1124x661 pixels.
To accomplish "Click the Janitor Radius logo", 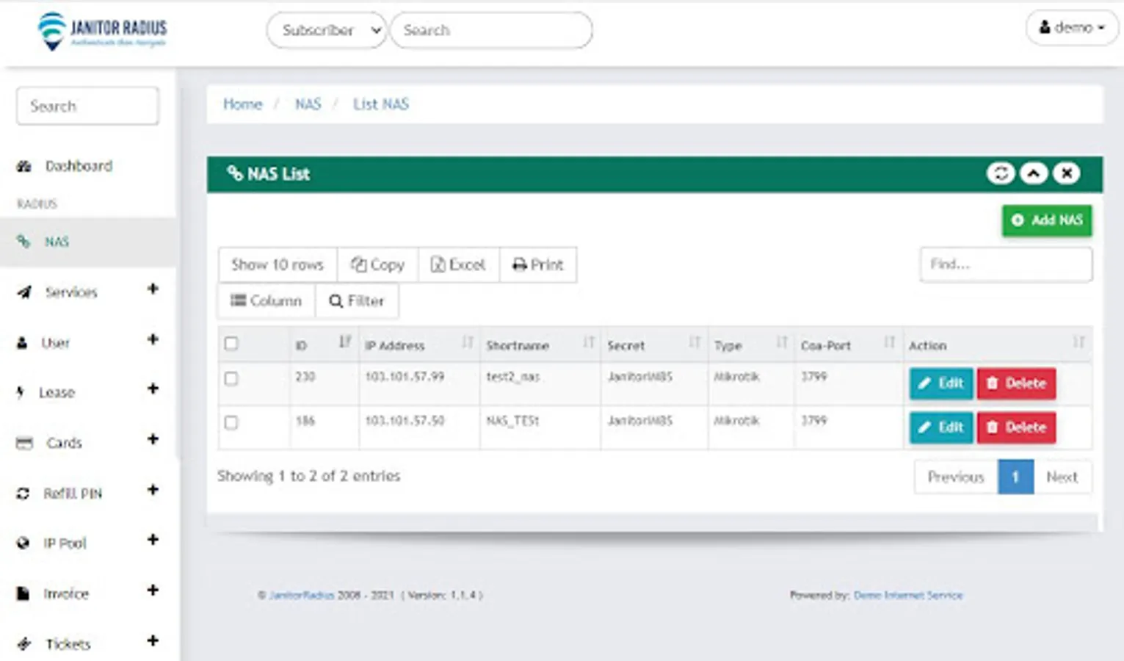I will [x=102, y=31].
